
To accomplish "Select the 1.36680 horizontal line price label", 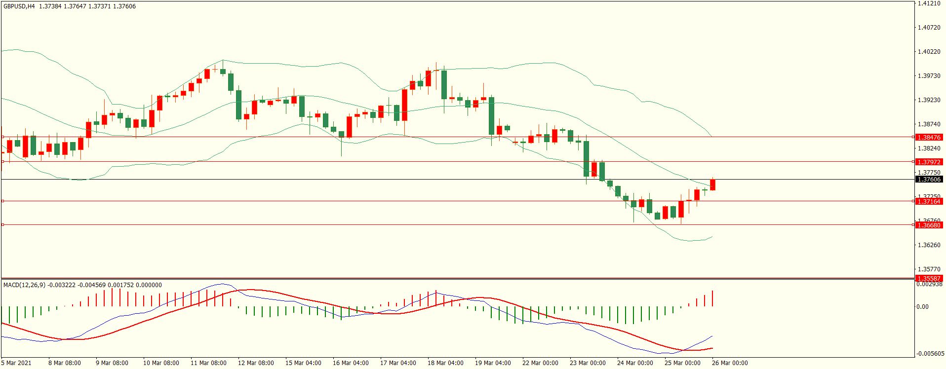I will point(929,225).
